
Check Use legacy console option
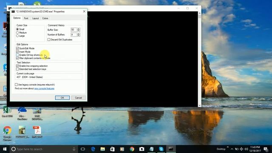pyautogui.click(x=16, y=85)
